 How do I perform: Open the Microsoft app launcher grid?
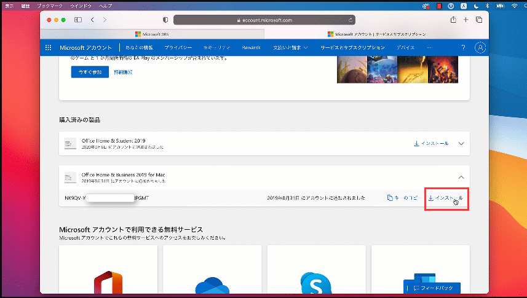coord(49,48)
